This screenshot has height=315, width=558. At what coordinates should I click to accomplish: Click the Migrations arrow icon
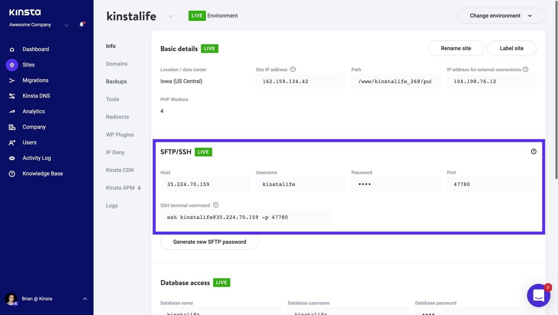[12, 81]
